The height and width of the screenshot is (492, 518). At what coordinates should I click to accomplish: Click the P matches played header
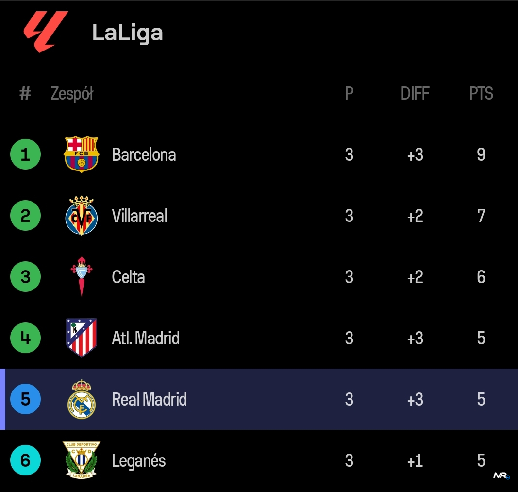349,93
